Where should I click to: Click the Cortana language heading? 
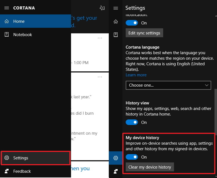(142, 47)
